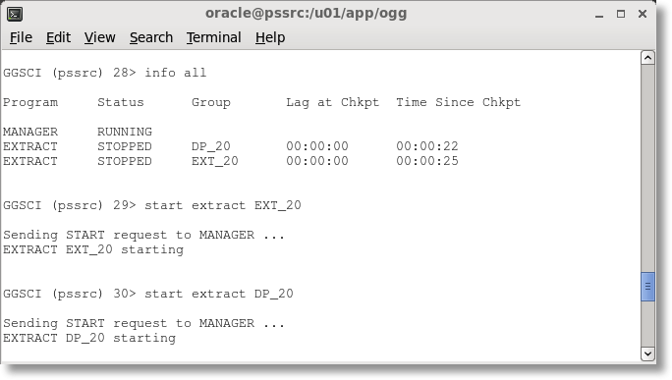Screen dimensions: 672x380
Task: Click the scrollbar up arrow
Action: pyautogui.click(x=647, y=58)
